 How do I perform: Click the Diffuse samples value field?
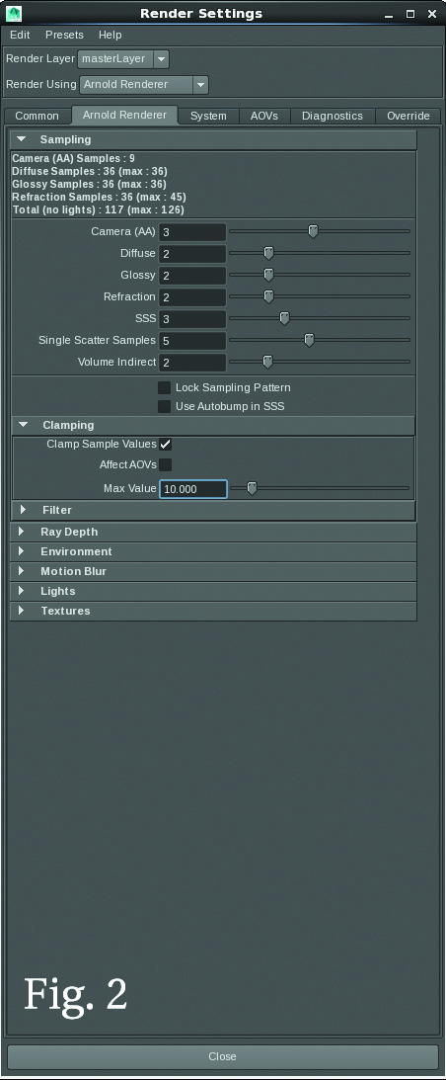(x=192, y=254)
